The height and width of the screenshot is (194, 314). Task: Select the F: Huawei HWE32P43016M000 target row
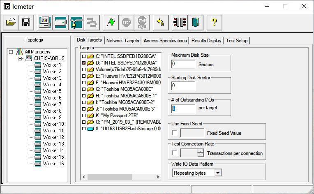click(x=128, y=83)
